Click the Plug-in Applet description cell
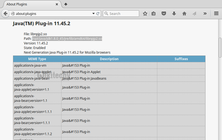Image resolution: width=222 pixels, height=140 pixels. point(109,72)
